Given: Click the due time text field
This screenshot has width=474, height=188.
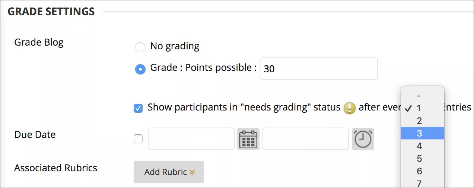Looking at the screenshot, I should [305, 139].
